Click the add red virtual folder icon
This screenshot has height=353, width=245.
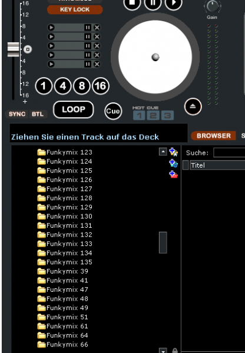coord(173,174)
